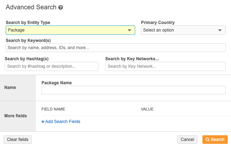Click the arrow on the Package combo box
This screenshot has width=231, height=146.
tap(129, 30)
